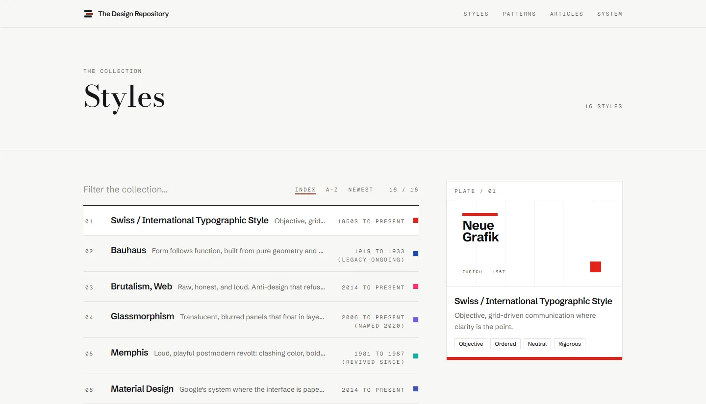The width and height of the screenshot is (706, 404).
Task: Click the red swatch beside Swiss style
Action: (416, 220)
